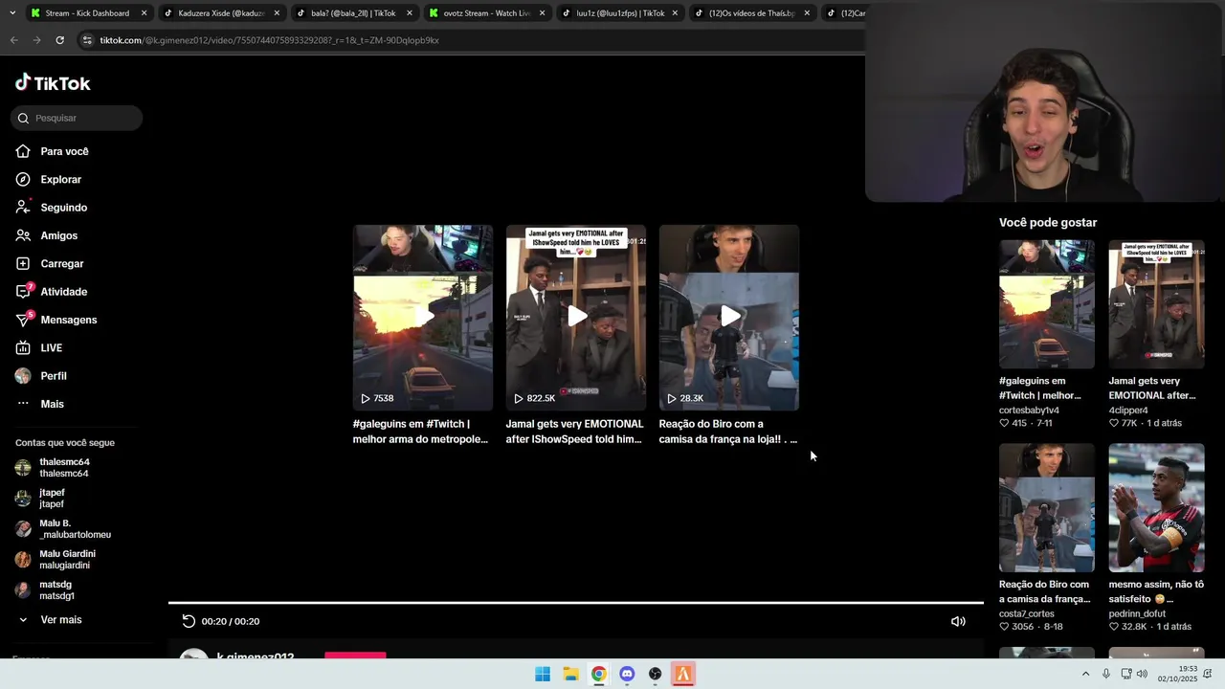Click the browser address bar
This screenshot has width=1225, height=689.
tap(469, 40)
